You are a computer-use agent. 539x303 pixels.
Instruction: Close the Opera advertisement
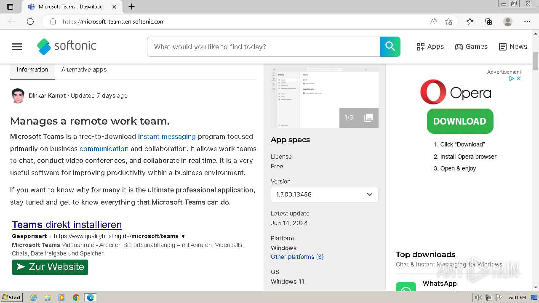pyautogui.click(x=519, y=78)
